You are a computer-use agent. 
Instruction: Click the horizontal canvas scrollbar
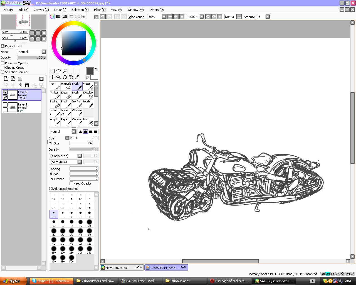click(x=220, y=261)
